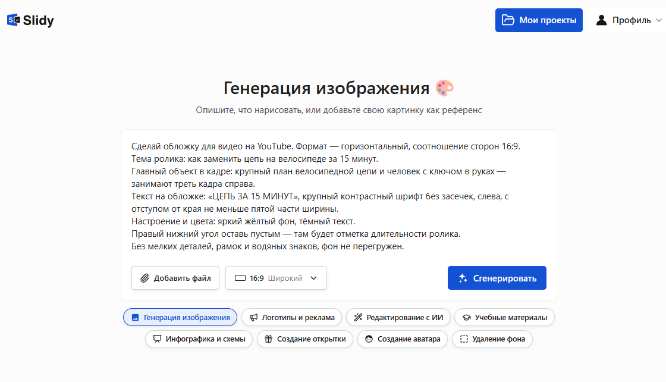Click the aspect ratio rectangle icon

pos(240,278)
